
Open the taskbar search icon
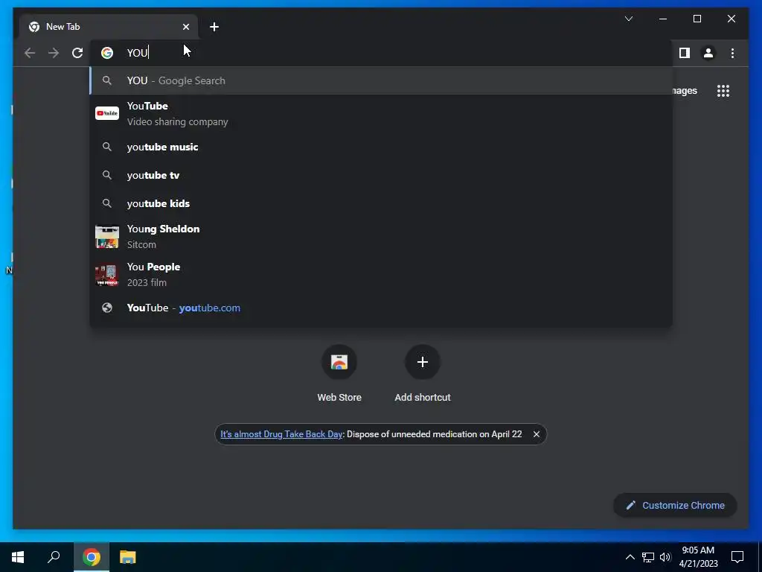tap(54, 557)
